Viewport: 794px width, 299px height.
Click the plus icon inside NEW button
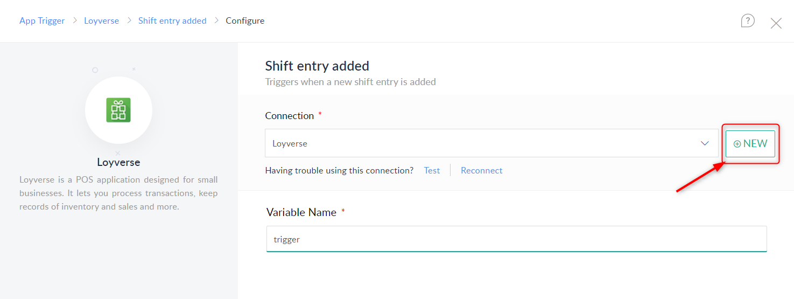[737, 144]
